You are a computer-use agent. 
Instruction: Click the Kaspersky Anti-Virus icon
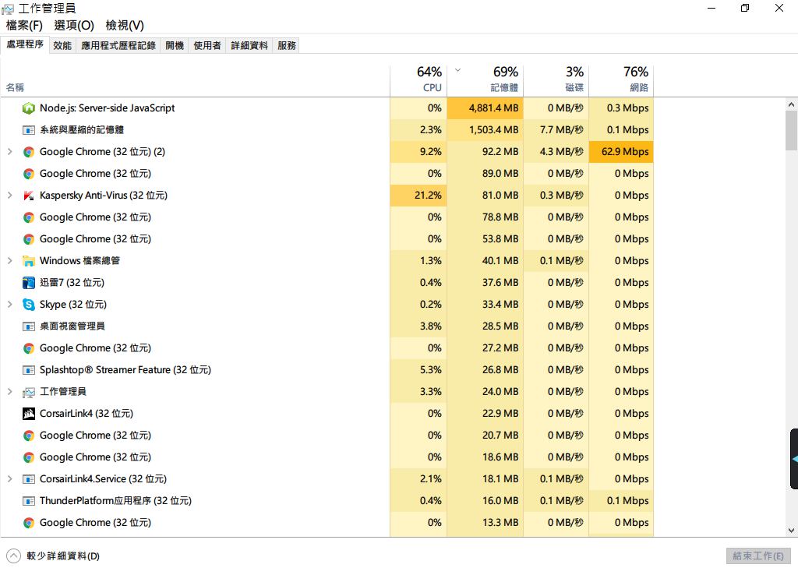(x=29, y=196)
